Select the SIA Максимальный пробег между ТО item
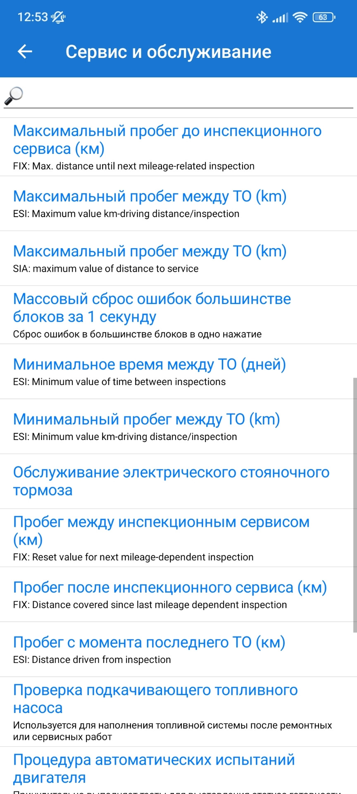Viewport: 357px width, 794px height. click(150, 258)
